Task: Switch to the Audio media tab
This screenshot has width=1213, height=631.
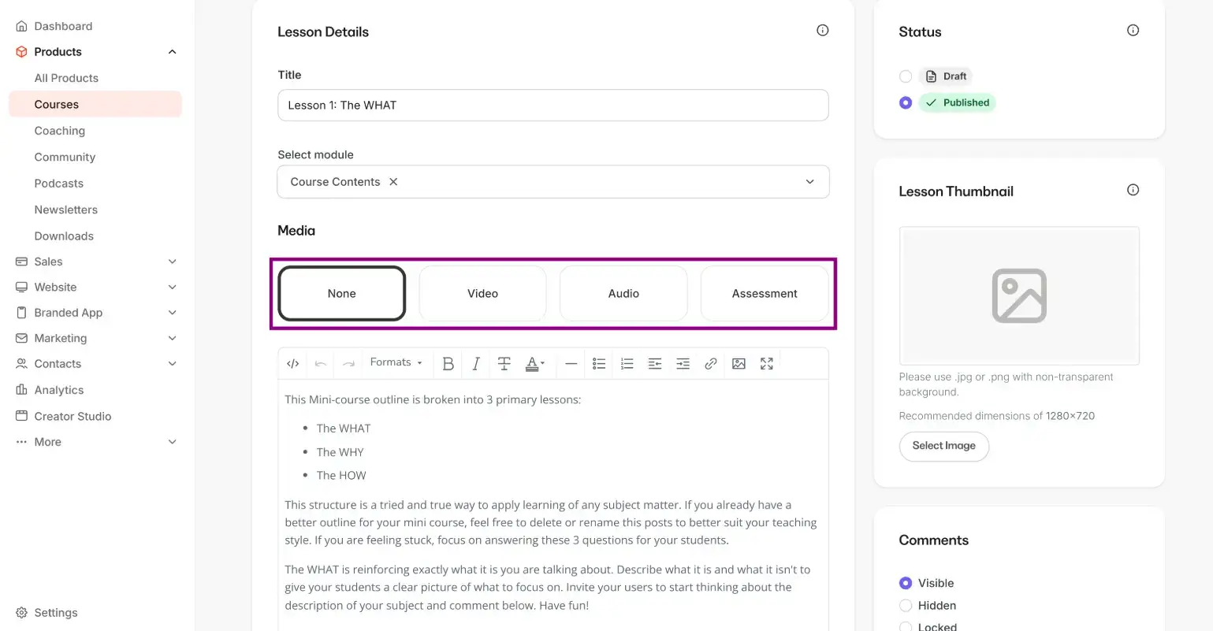Action: [x=623, y=292]
